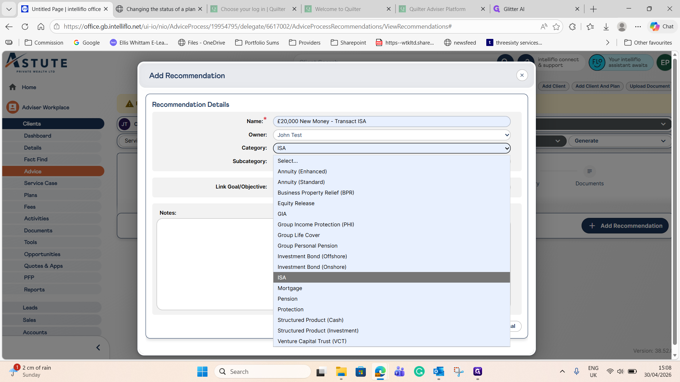
Task: Choose the Select... placeholder option
Action: click(392, 161)
